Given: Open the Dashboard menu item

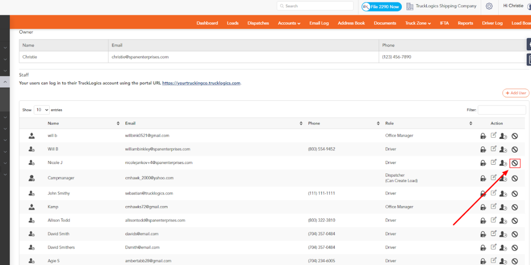Looking at the screenshot, I should pos(207,23).
